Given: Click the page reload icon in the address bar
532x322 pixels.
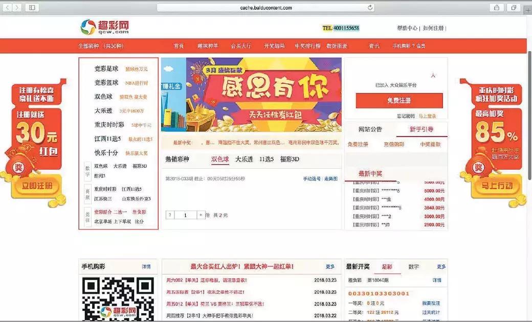Looking at the screenshot, I should click(369, 7).
